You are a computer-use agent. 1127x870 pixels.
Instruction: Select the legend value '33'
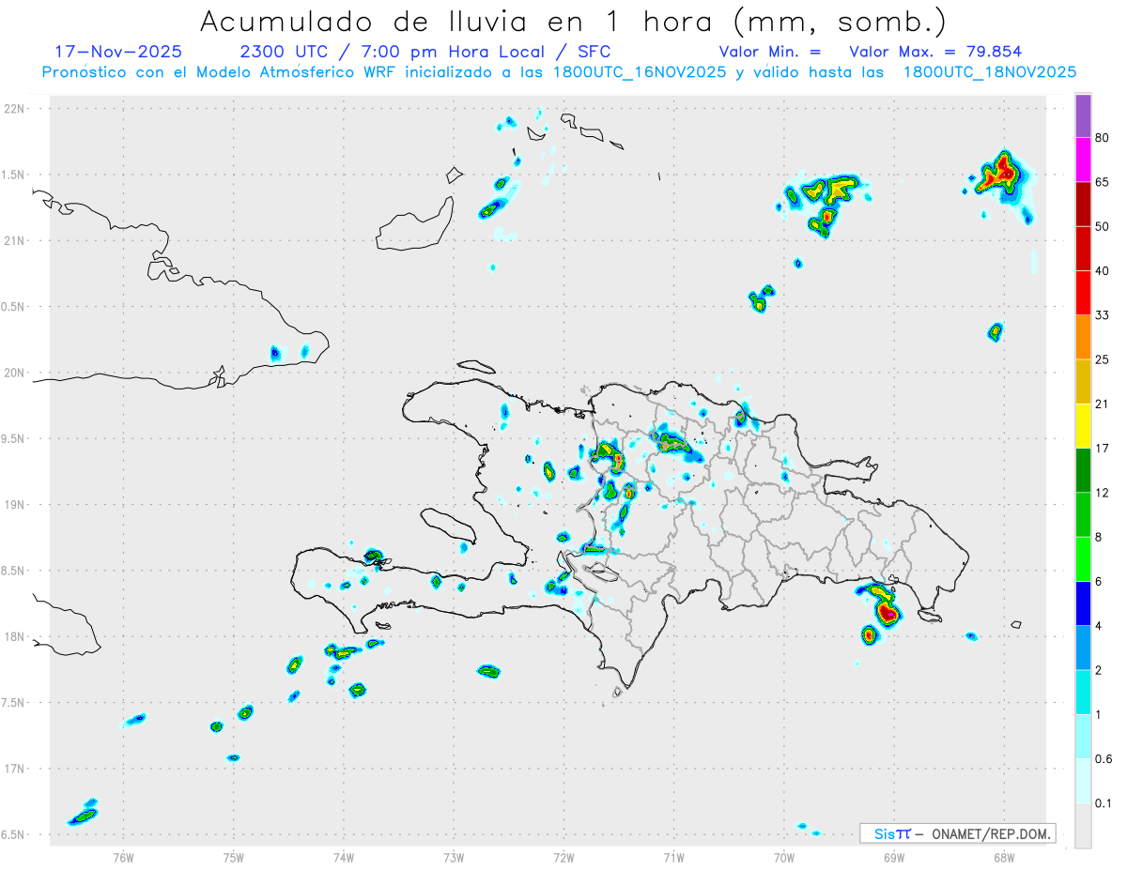tap(1103, 315)
